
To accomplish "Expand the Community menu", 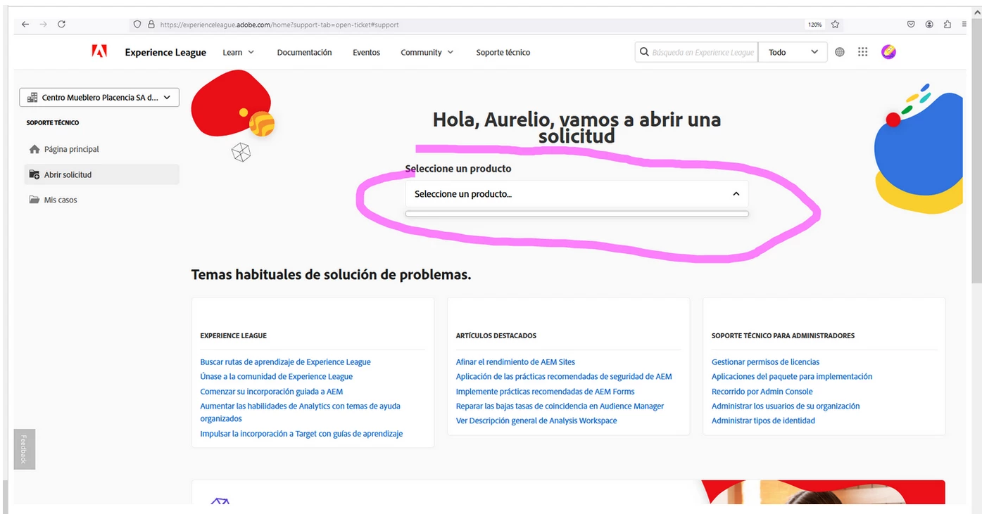I will 427,52.
